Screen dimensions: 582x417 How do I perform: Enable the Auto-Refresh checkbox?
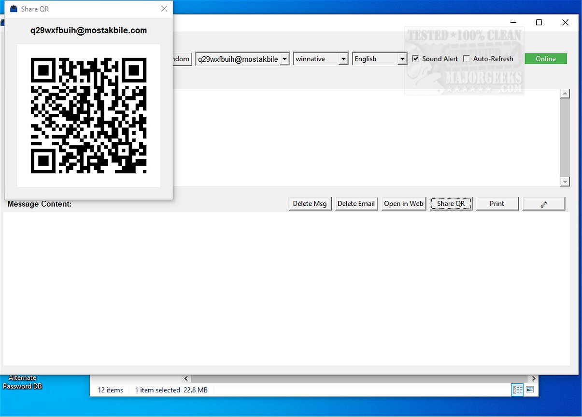pyautogui.click(x=466, y=59)
